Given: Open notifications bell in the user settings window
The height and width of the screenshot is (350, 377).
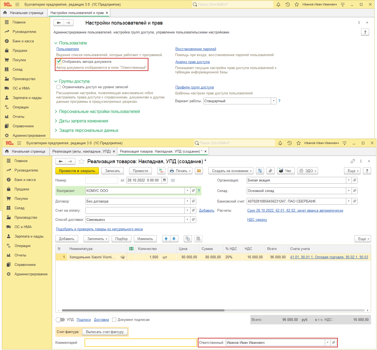Looking at the screenshot, I should (278, 4).
